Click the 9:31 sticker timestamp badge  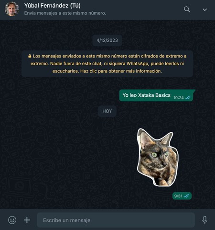[182, 196]
